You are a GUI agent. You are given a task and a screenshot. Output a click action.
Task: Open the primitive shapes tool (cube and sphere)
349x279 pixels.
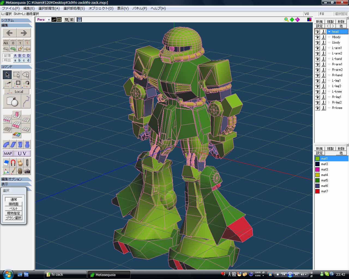(x=12, y=102)
